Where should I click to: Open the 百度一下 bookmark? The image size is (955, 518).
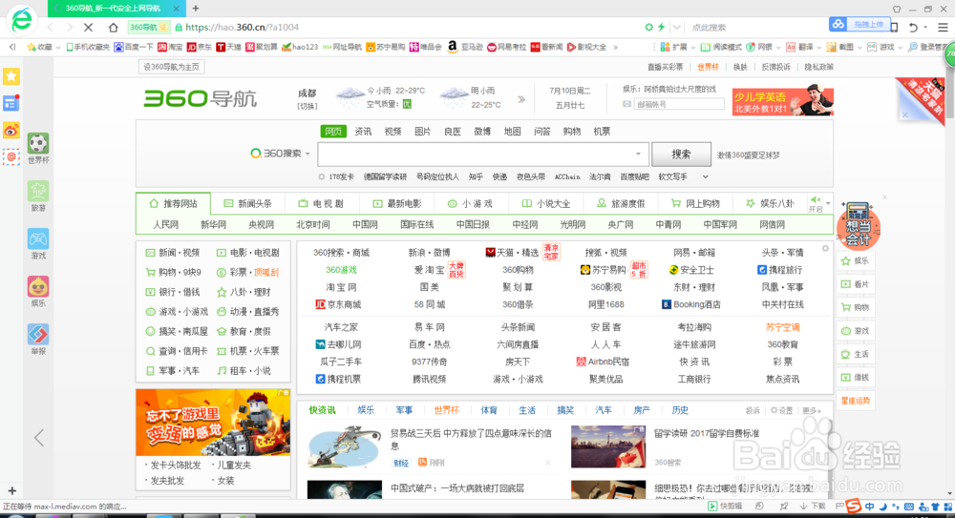point(134,47)
